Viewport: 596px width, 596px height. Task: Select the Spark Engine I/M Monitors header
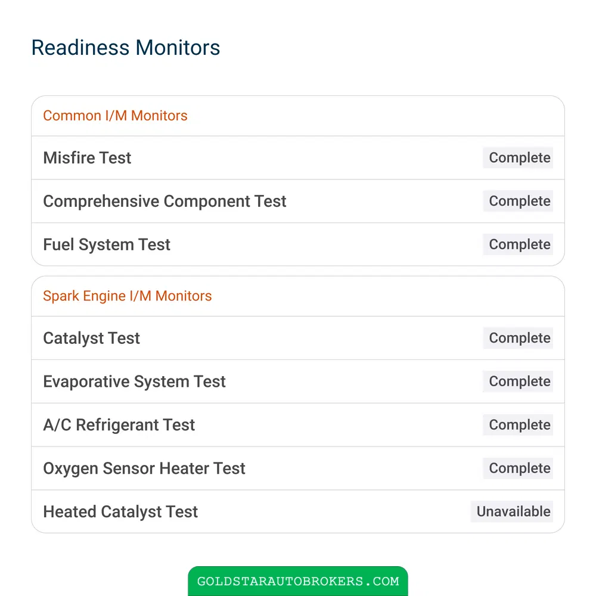pyautogui.click(x=128, y=296)
